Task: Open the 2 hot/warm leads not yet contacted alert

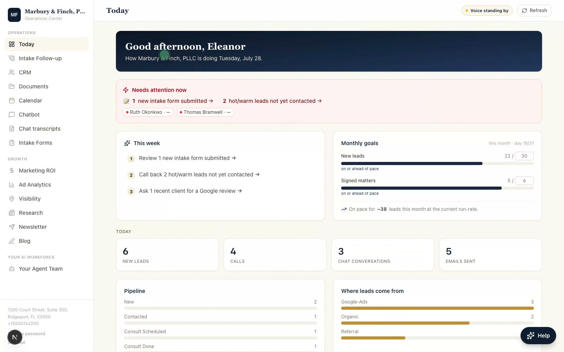Action: click(272, 101)
